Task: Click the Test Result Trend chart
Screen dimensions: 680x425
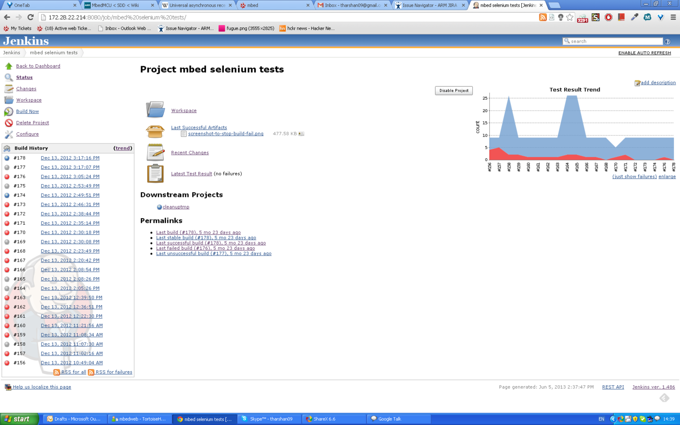Action: 575,129
